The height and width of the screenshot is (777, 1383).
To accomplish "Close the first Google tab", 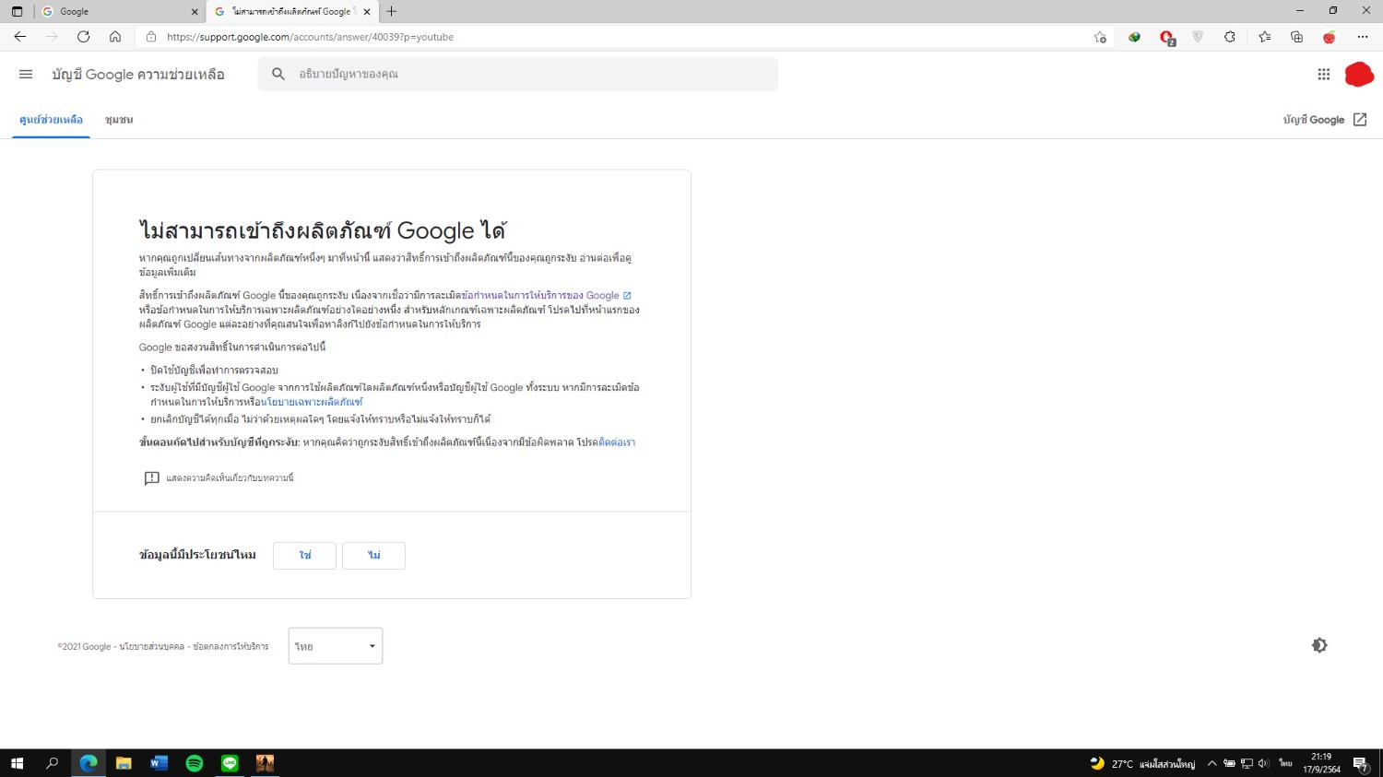I will point(195,12).
